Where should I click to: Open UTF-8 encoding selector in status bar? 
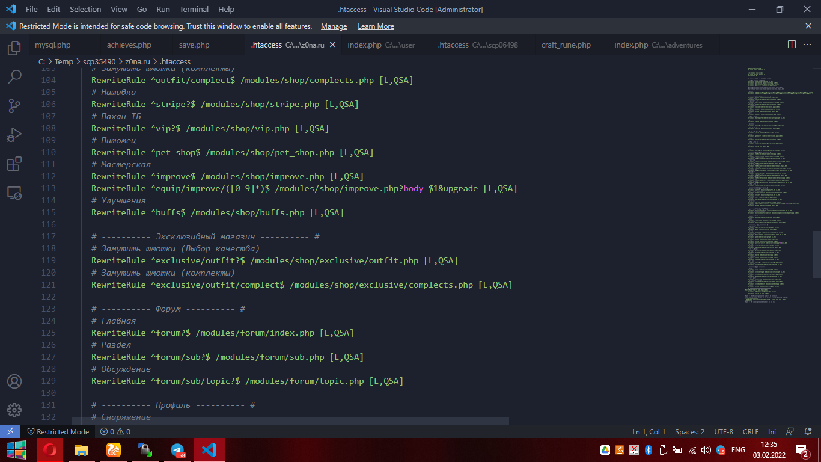coord(724,431)
